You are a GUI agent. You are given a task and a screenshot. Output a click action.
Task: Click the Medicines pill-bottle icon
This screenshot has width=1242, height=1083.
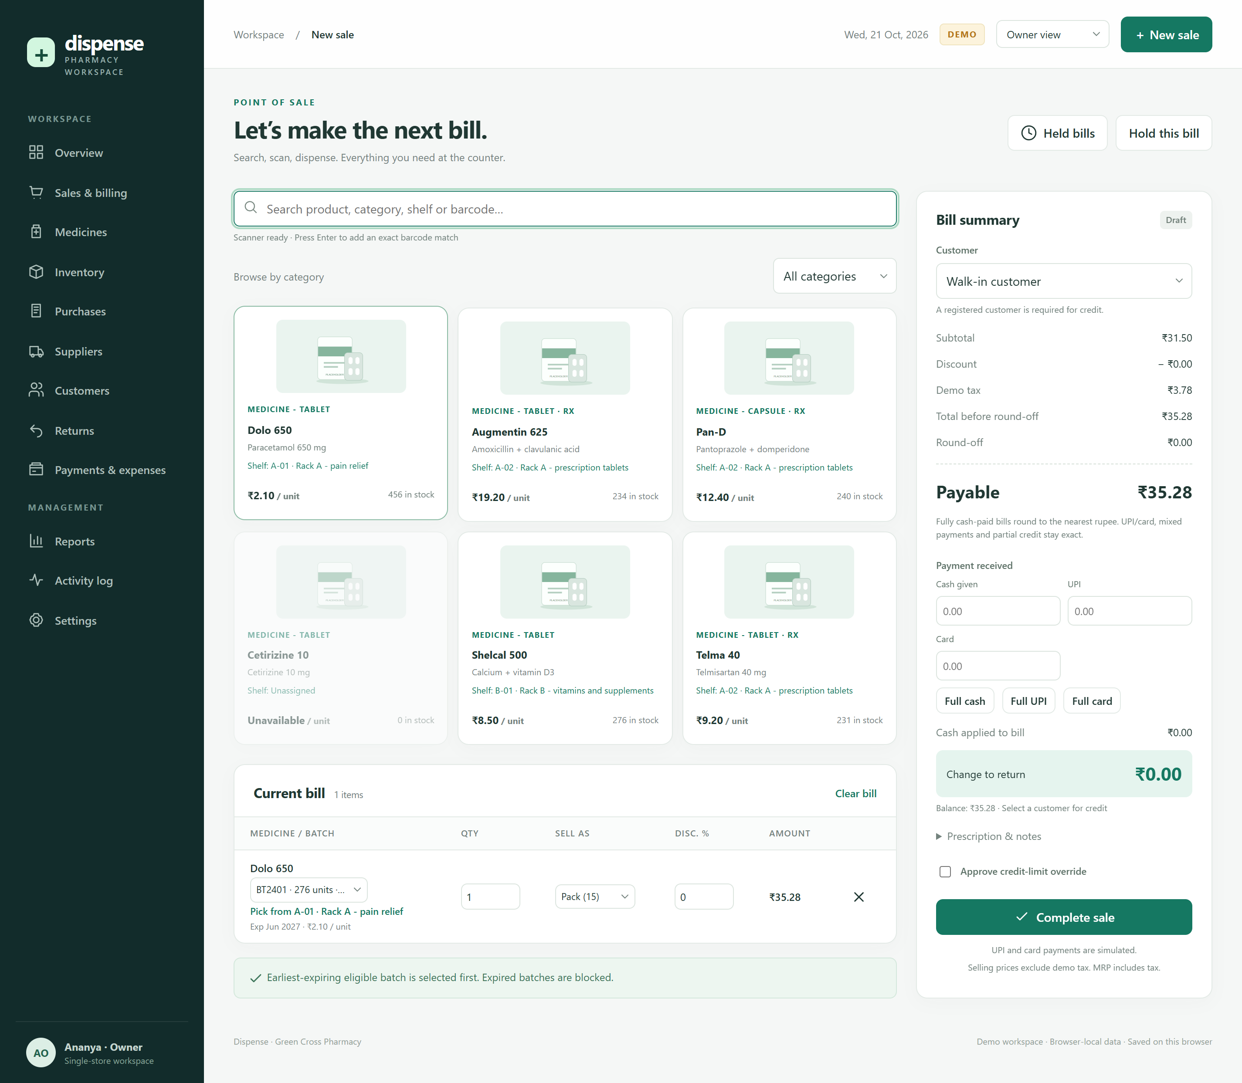(x=36, y=232)
